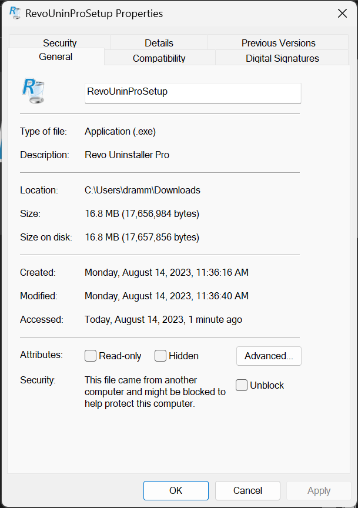Click the 'Application (.exe)' file type text
This screenshot has width=358, height=508.
point(120,132)
